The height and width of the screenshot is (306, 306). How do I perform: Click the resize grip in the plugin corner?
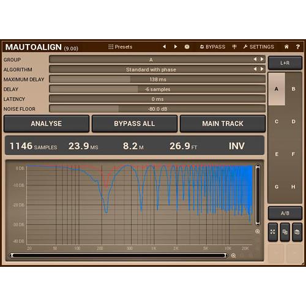pos(302,263)
